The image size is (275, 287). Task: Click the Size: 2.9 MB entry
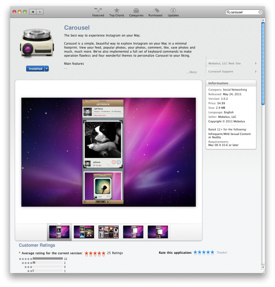tap(216, 108)
